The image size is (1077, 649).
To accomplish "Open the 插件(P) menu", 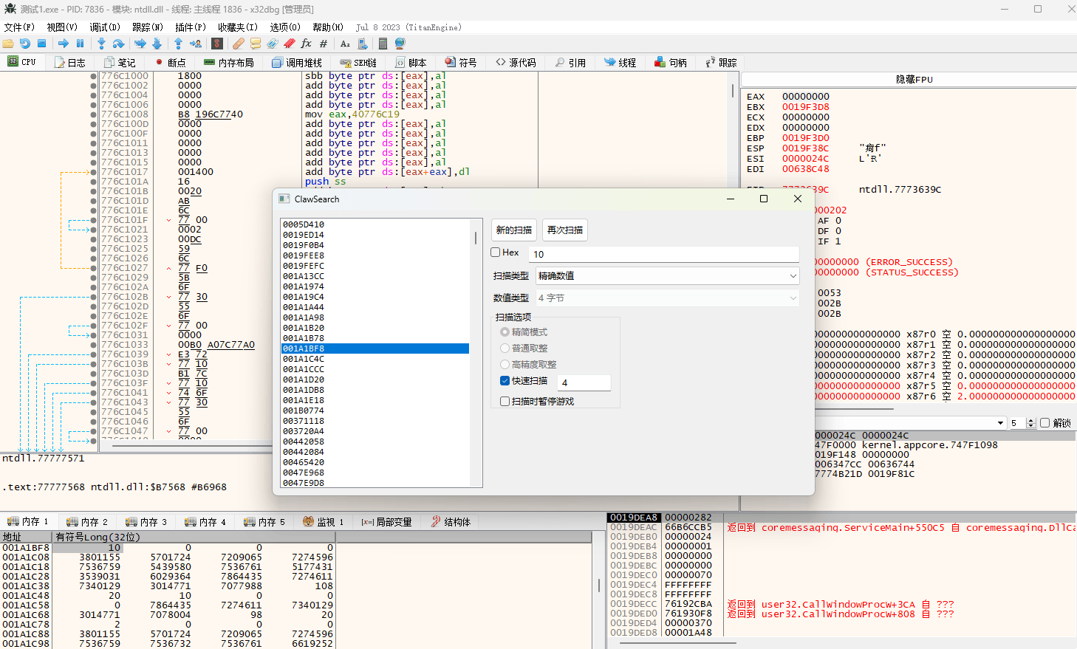I will click(x=191, y=27).
